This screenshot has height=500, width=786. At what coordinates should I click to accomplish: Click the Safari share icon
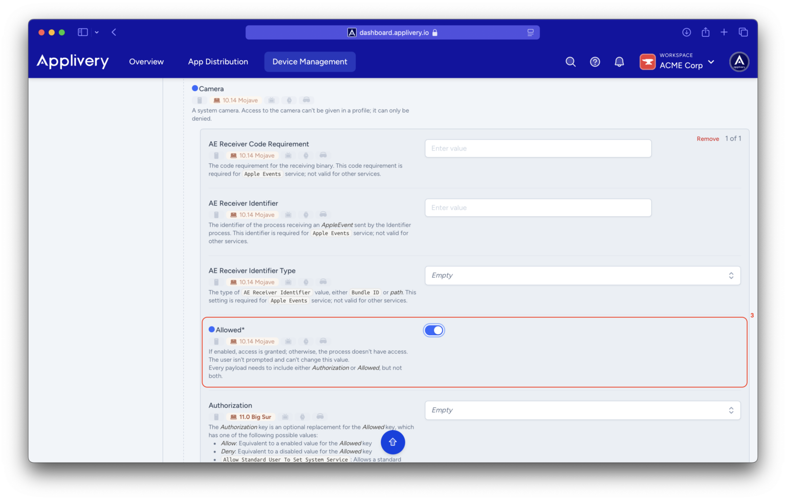(706, 32)
